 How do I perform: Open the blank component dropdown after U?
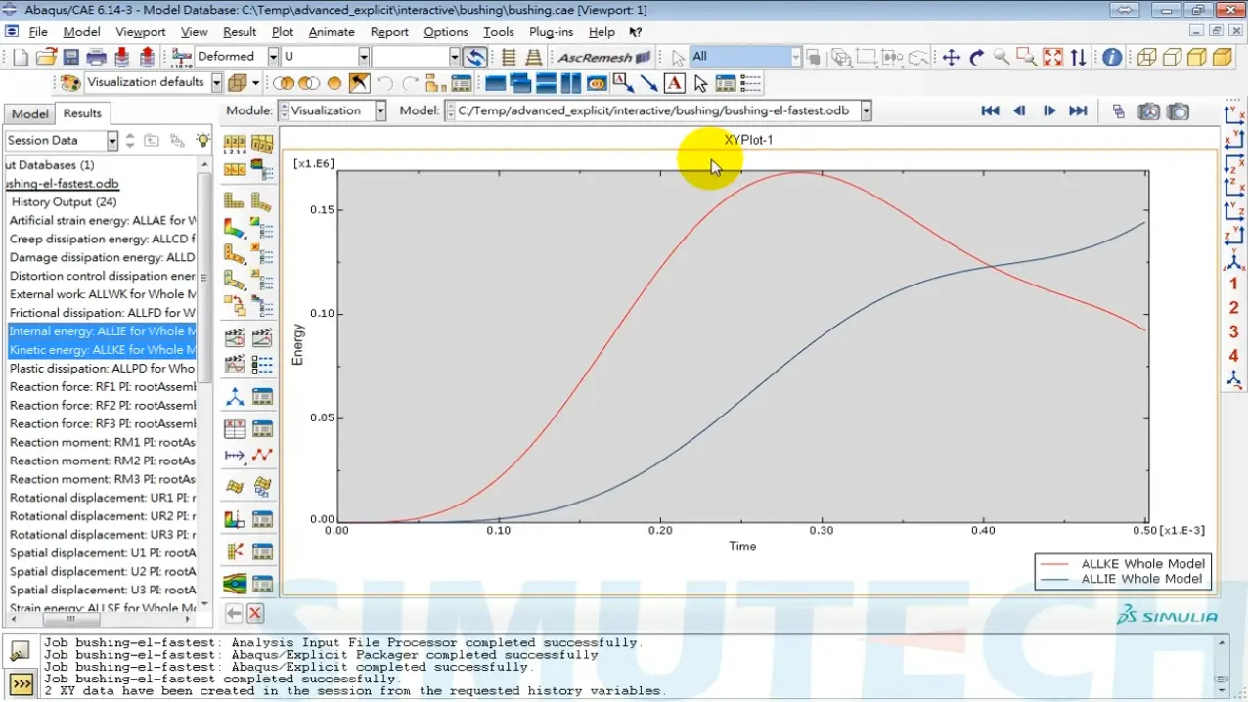pos(455,58)
